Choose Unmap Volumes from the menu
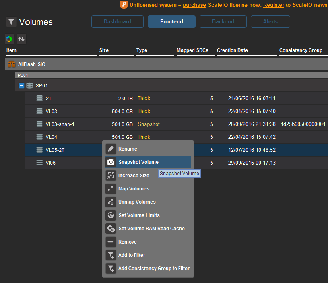The image size is (328, 283). coord(148,202)
